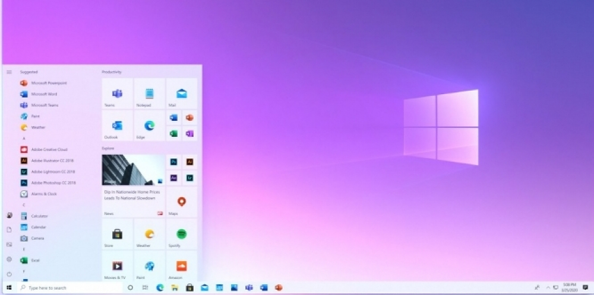Open Pictures from the Start rail
This screenshot has width=594, height=295.
pyautogui.click(x=10, y=245)
